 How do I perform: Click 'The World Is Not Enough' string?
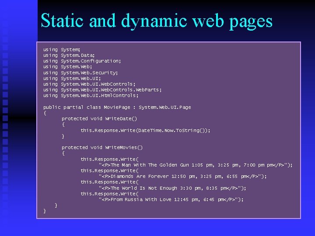(172, 188)
